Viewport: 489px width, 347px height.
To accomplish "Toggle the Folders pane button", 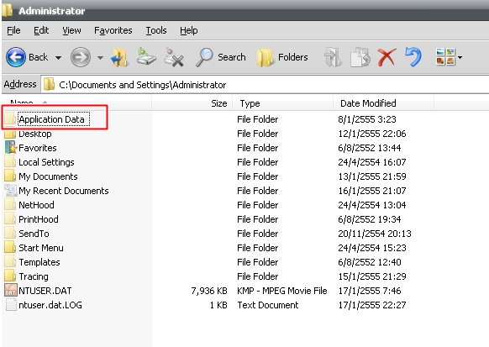I will click(x=282, y=57).
